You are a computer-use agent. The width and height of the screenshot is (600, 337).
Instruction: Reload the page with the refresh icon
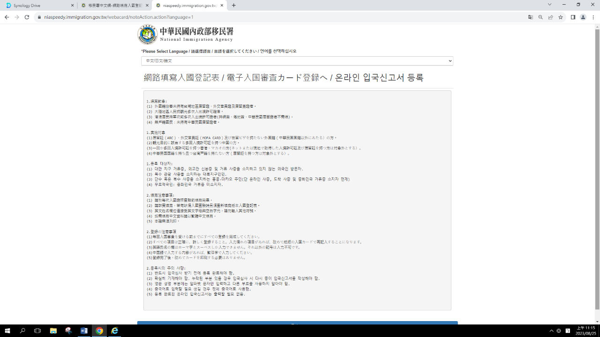point(27,17)
